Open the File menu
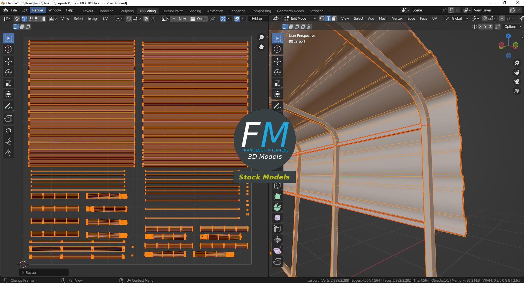This screenshot has height=283, width=524. pos(14,10)
